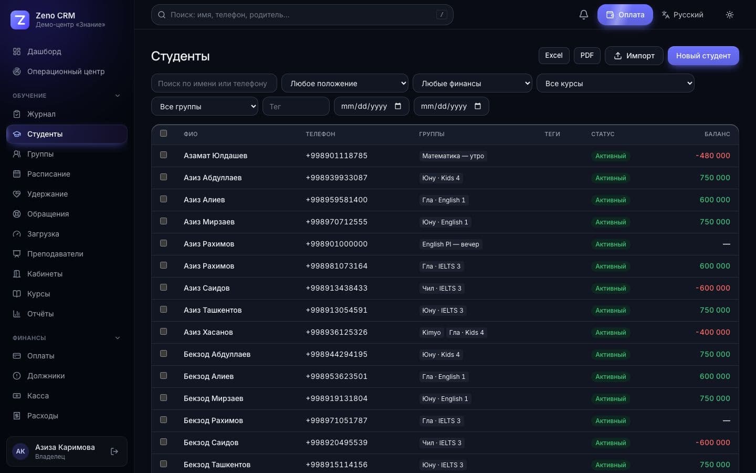Click the Оплата button in top bar

point(625,15)
